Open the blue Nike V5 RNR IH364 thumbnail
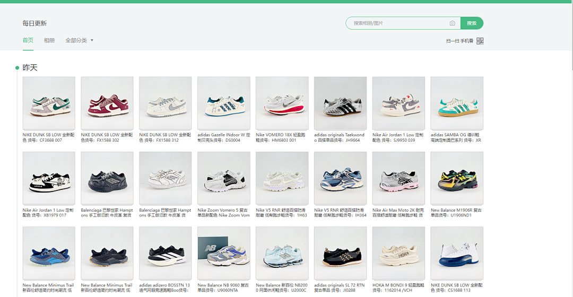 click(x=340, y=178)
